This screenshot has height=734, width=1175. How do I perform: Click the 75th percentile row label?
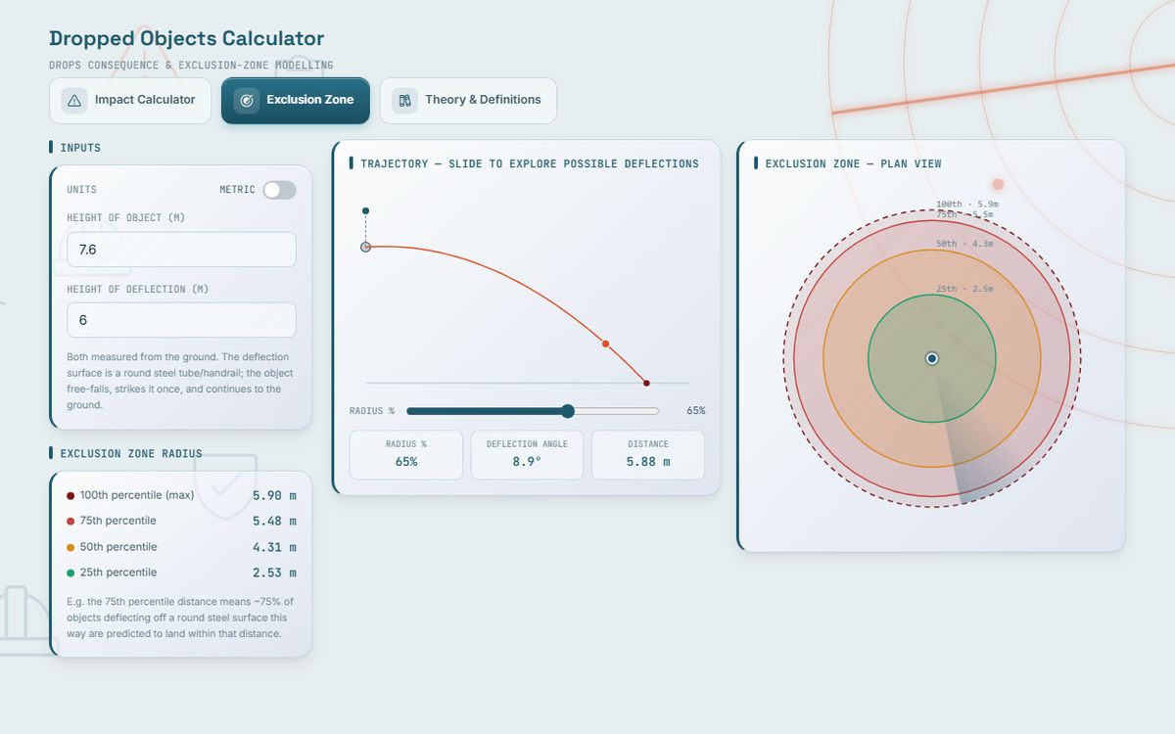pos(117,521)
